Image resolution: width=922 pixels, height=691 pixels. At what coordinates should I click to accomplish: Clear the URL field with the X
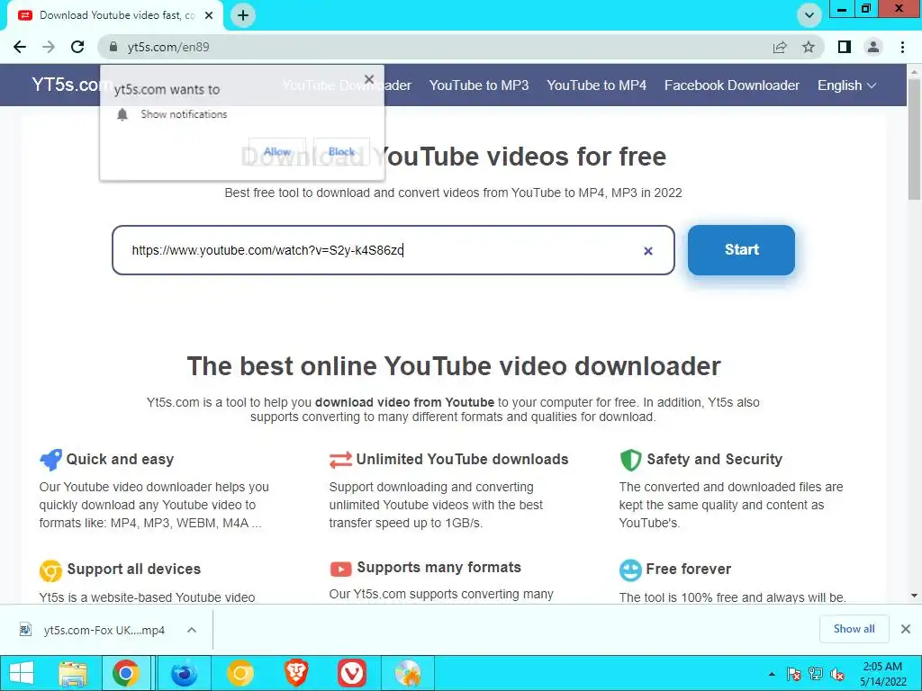(x=648, y=251)
